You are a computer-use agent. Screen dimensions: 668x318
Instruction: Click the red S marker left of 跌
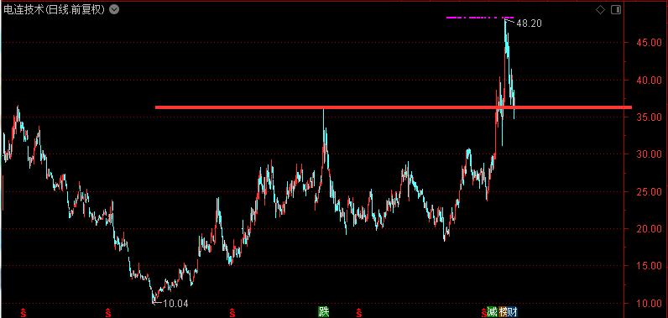[232, 312]
